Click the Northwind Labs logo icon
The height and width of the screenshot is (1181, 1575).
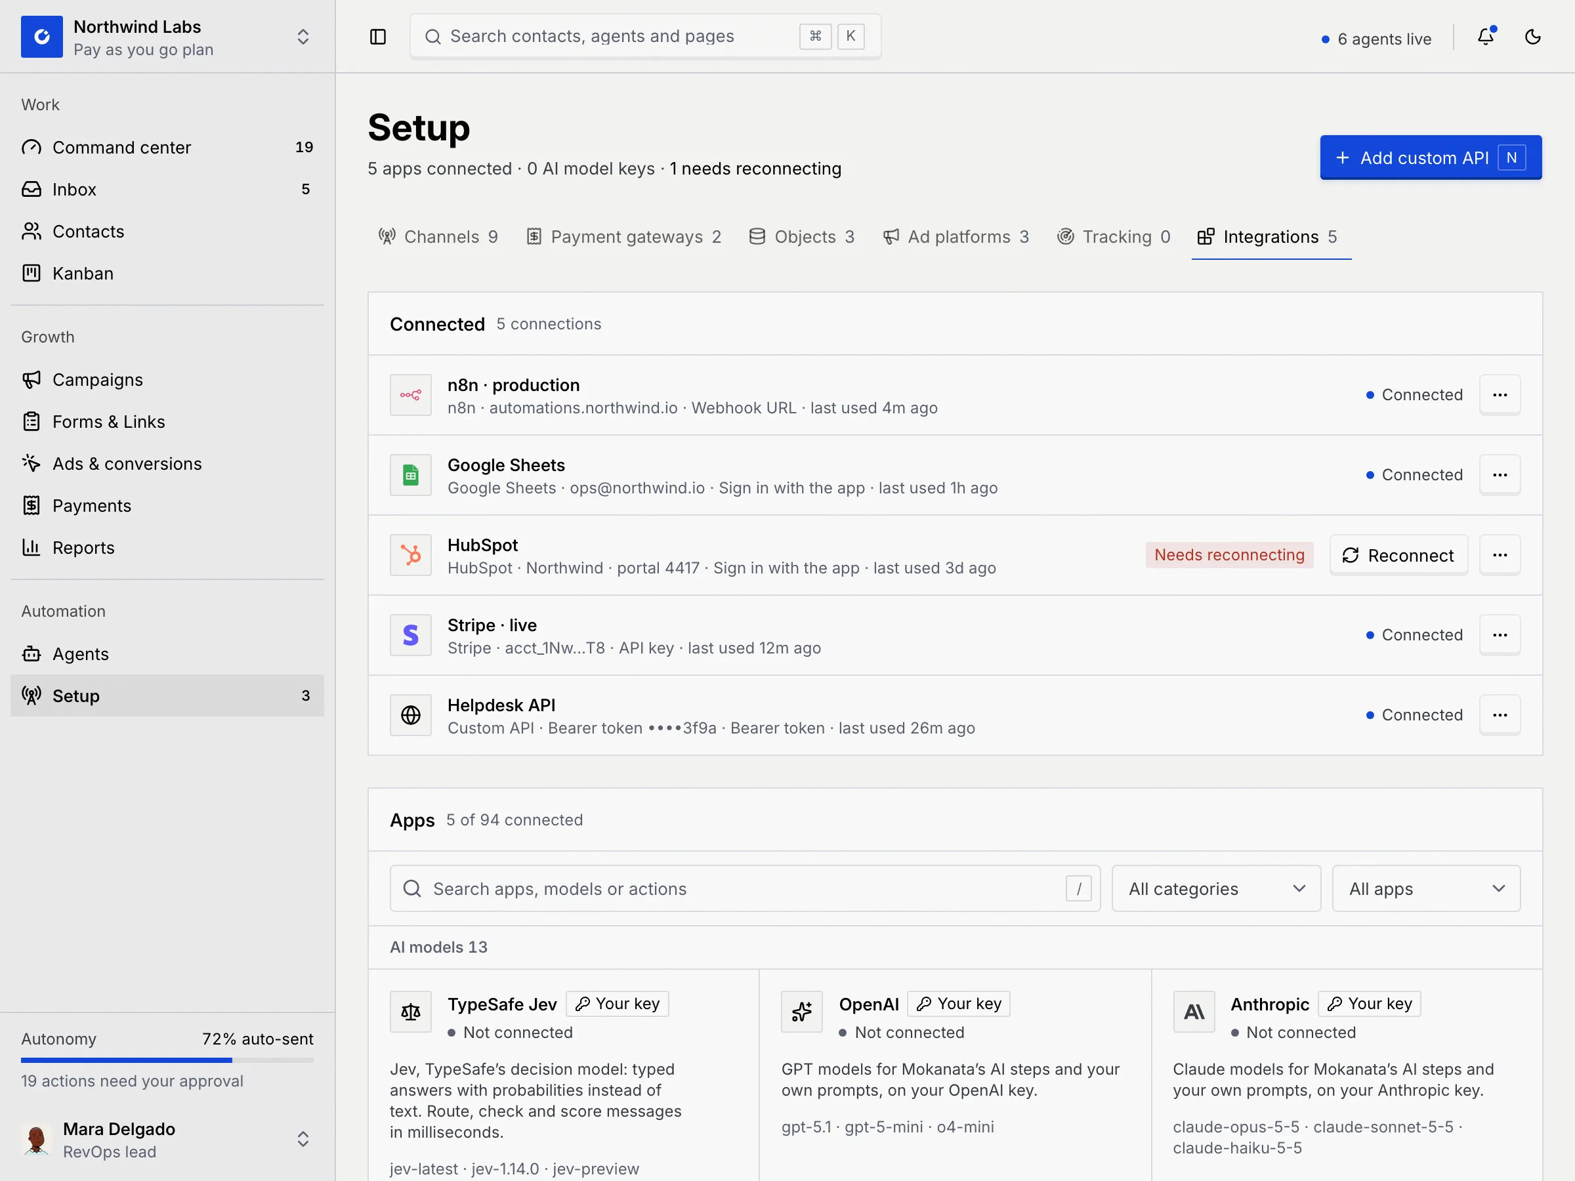(x=42, y=36)
